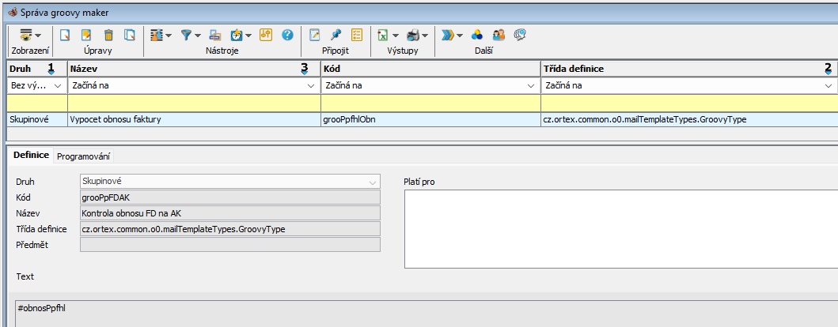Click the pushpin icon in Připojit
Screen dimensions: 838x327
336,35
